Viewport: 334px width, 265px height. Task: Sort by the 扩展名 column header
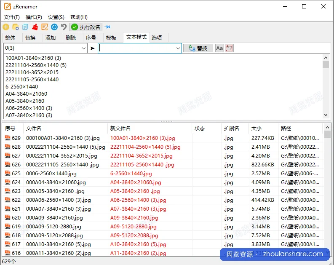pyautogui.click(x=235, y=128)
